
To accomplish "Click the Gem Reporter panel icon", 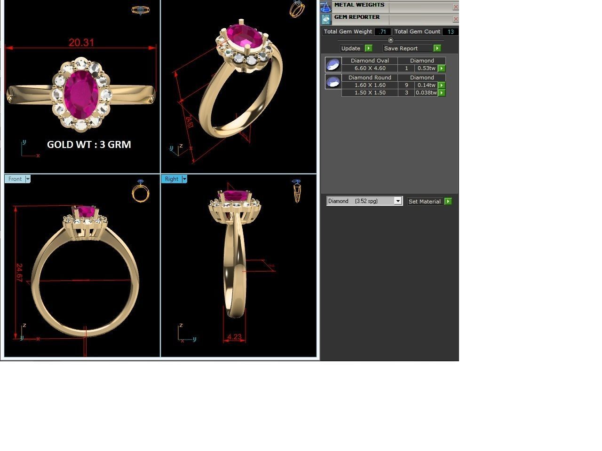I will pos(325,19).
